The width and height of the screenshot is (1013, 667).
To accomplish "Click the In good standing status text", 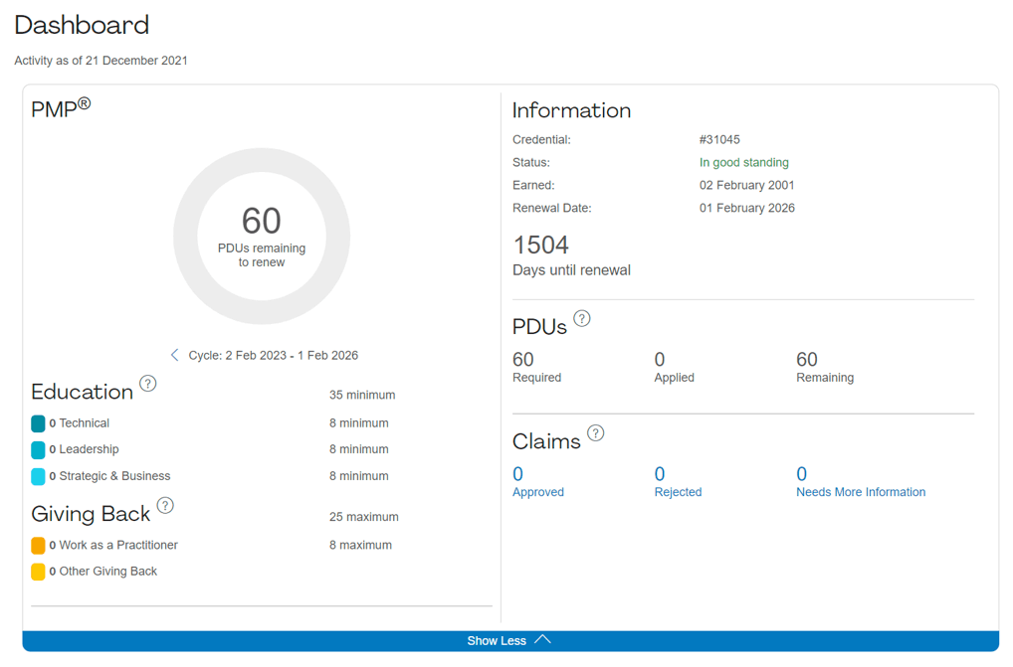I will (x=743, y=162).
